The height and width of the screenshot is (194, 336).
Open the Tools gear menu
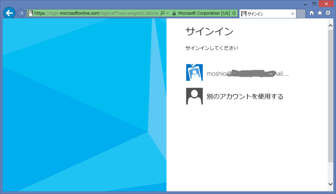328,13
